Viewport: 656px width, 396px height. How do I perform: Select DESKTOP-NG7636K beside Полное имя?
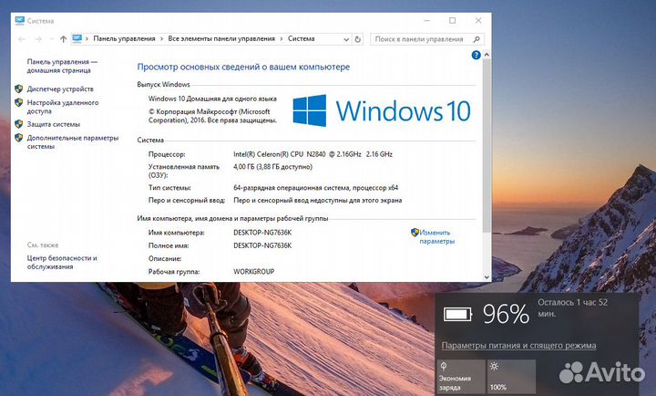click(x=262, y=245)
